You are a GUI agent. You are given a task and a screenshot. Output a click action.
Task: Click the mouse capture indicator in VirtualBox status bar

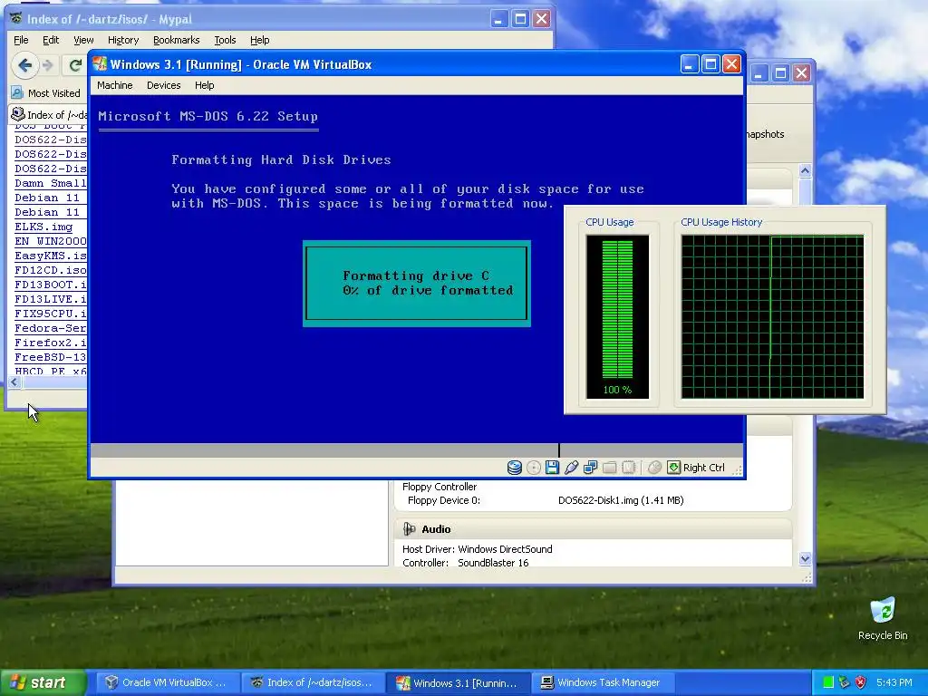coord(654,468)
